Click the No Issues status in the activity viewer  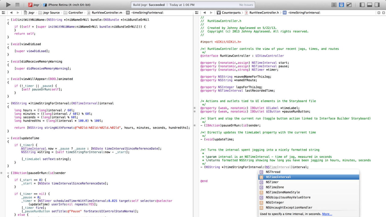click(x=246, y=5)
